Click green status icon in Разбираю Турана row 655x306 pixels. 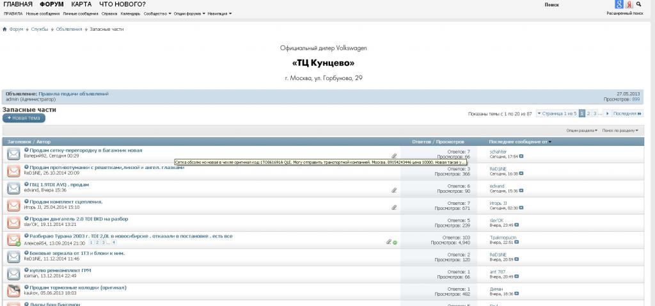(395, 242)
